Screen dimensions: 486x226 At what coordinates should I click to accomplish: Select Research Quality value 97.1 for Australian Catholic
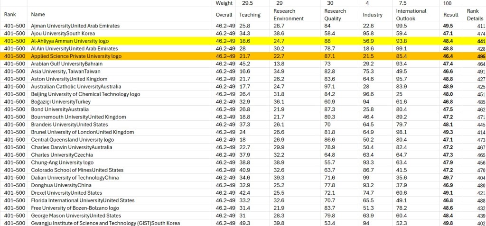click(330, 87)
